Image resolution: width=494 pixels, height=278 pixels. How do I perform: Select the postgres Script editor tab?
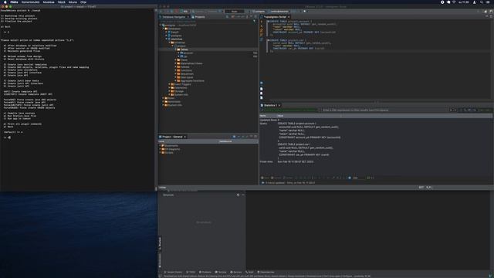tap(275, 17)
